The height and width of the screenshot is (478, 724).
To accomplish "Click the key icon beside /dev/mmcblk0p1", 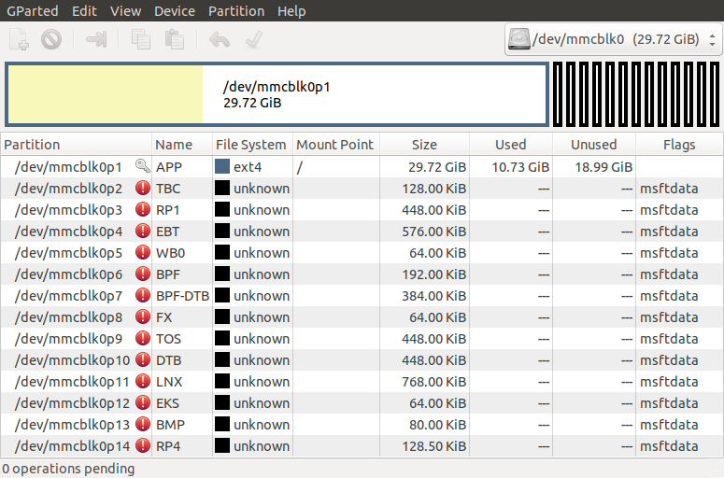I will point(143,166).
